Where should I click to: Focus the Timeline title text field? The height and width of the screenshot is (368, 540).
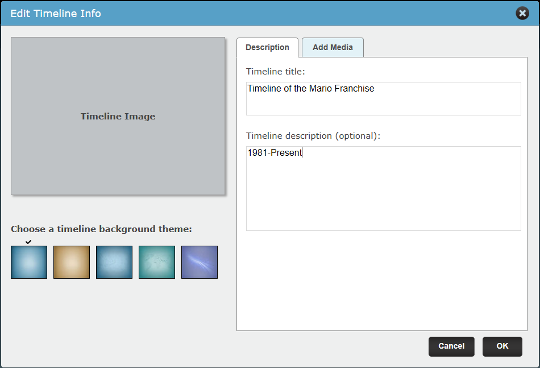click(x=383, y=98)
